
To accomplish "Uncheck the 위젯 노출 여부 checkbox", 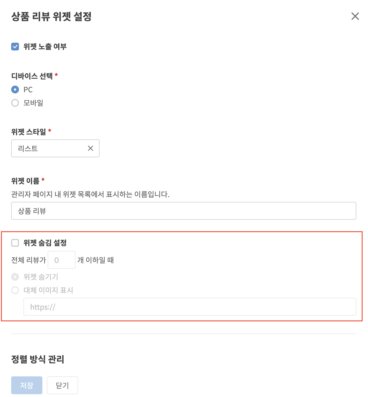I will (x=15, y=47).
